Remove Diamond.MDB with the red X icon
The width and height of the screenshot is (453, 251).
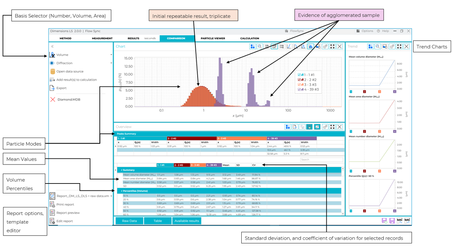point(53,100)
